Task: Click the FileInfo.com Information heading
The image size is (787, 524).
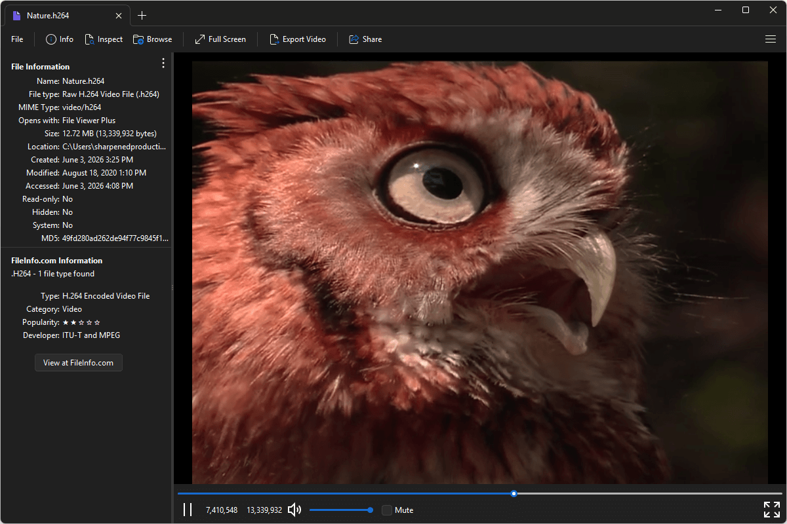Action: point(57,261)
